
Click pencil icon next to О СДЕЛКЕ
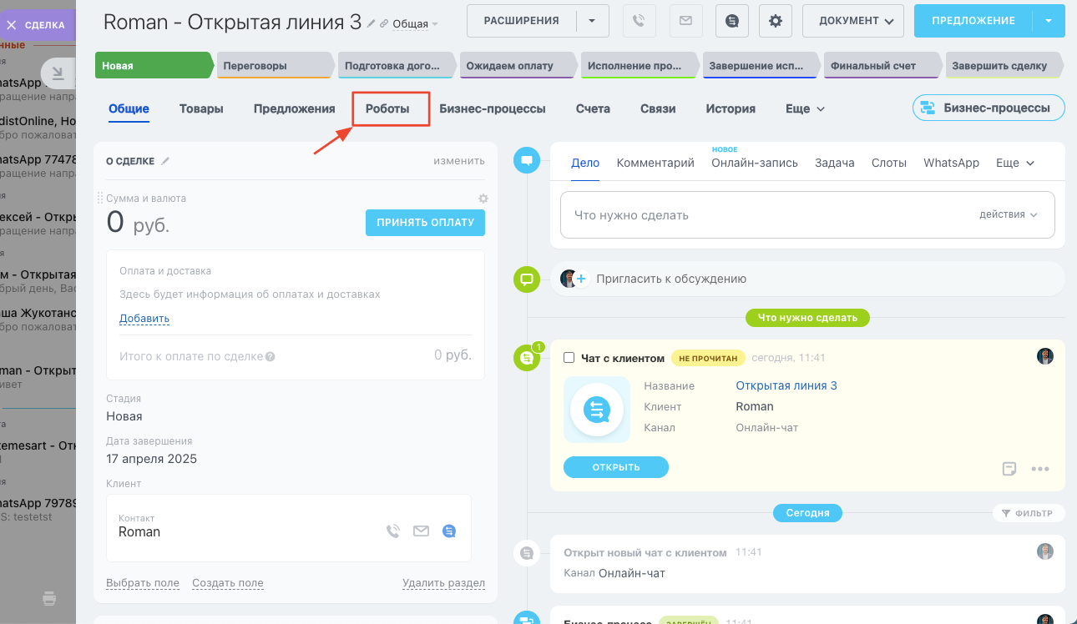(165, 161)
